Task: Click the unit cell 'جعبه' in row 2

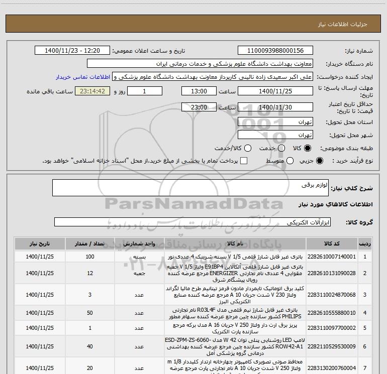Action: 139,273
